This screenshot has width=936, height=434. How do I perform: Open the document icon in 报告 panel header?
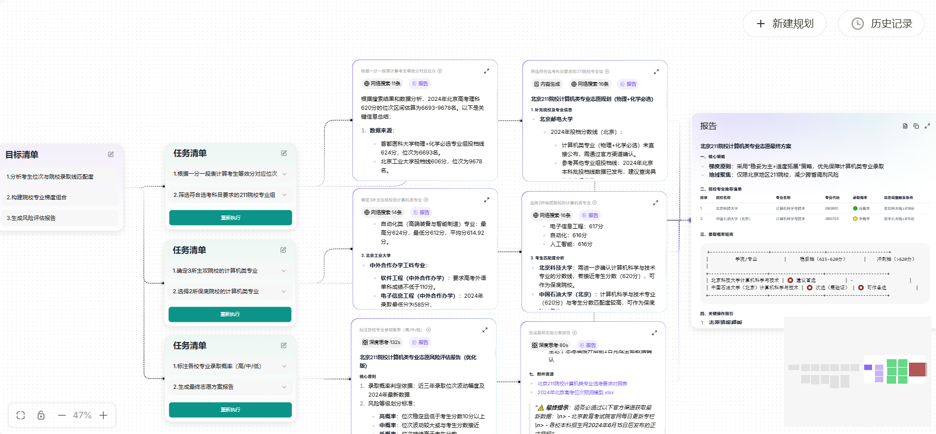(x=905, y=126)
